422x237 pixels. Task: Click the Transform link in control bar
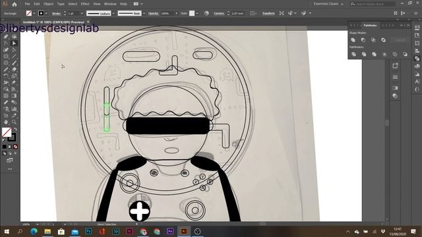click(x=268, y=13)
